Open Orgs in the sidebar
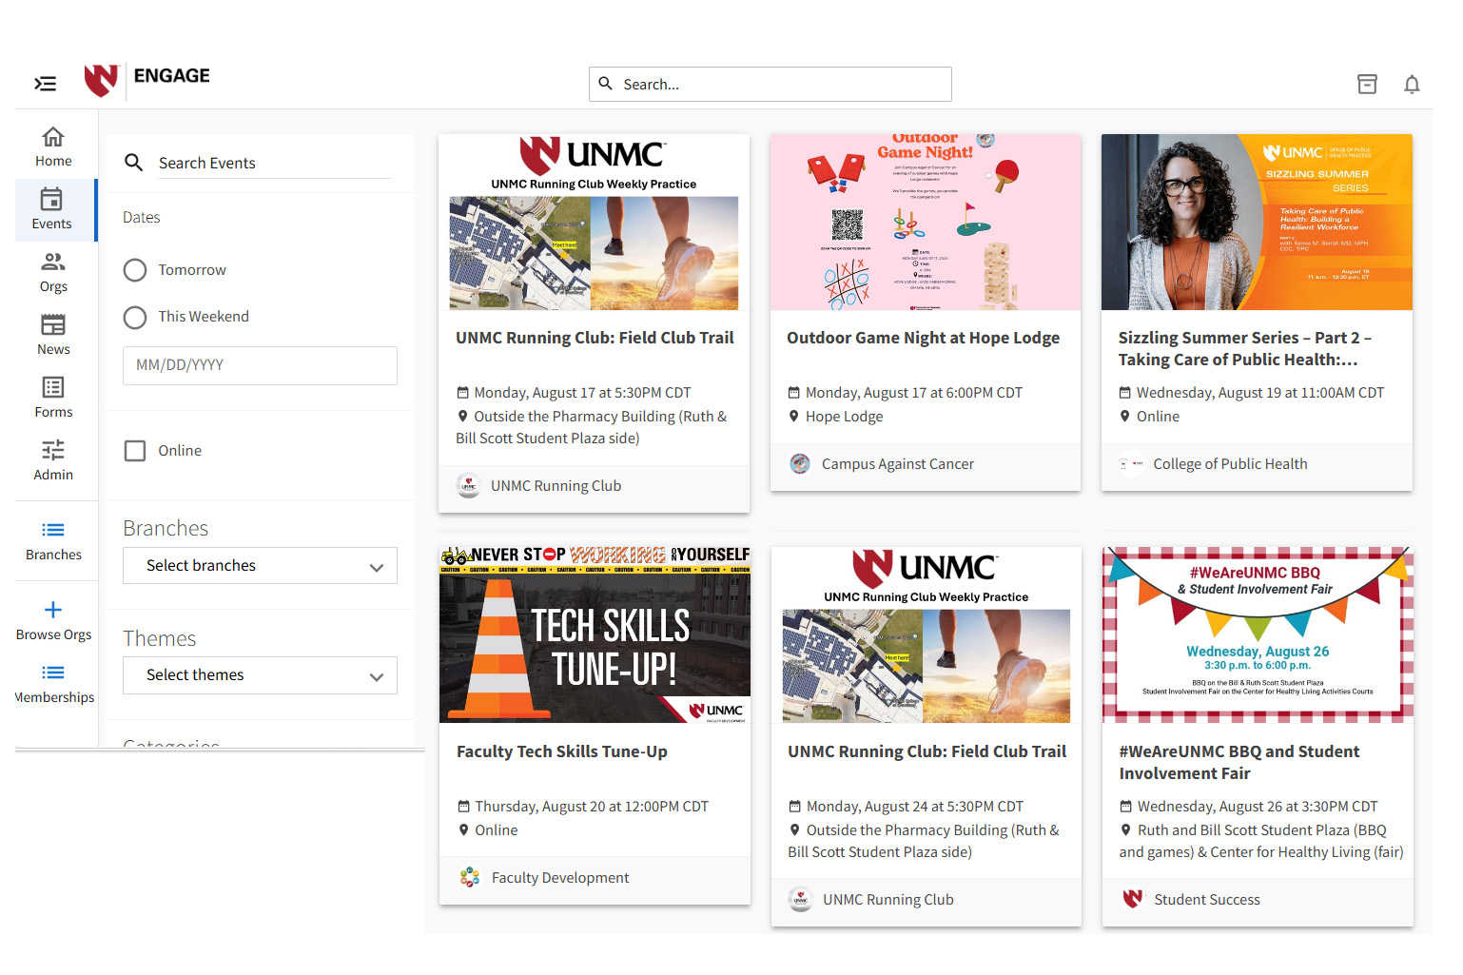Image resolution: width=1463 pixels, height=975 pixels. tap(53, 273)
